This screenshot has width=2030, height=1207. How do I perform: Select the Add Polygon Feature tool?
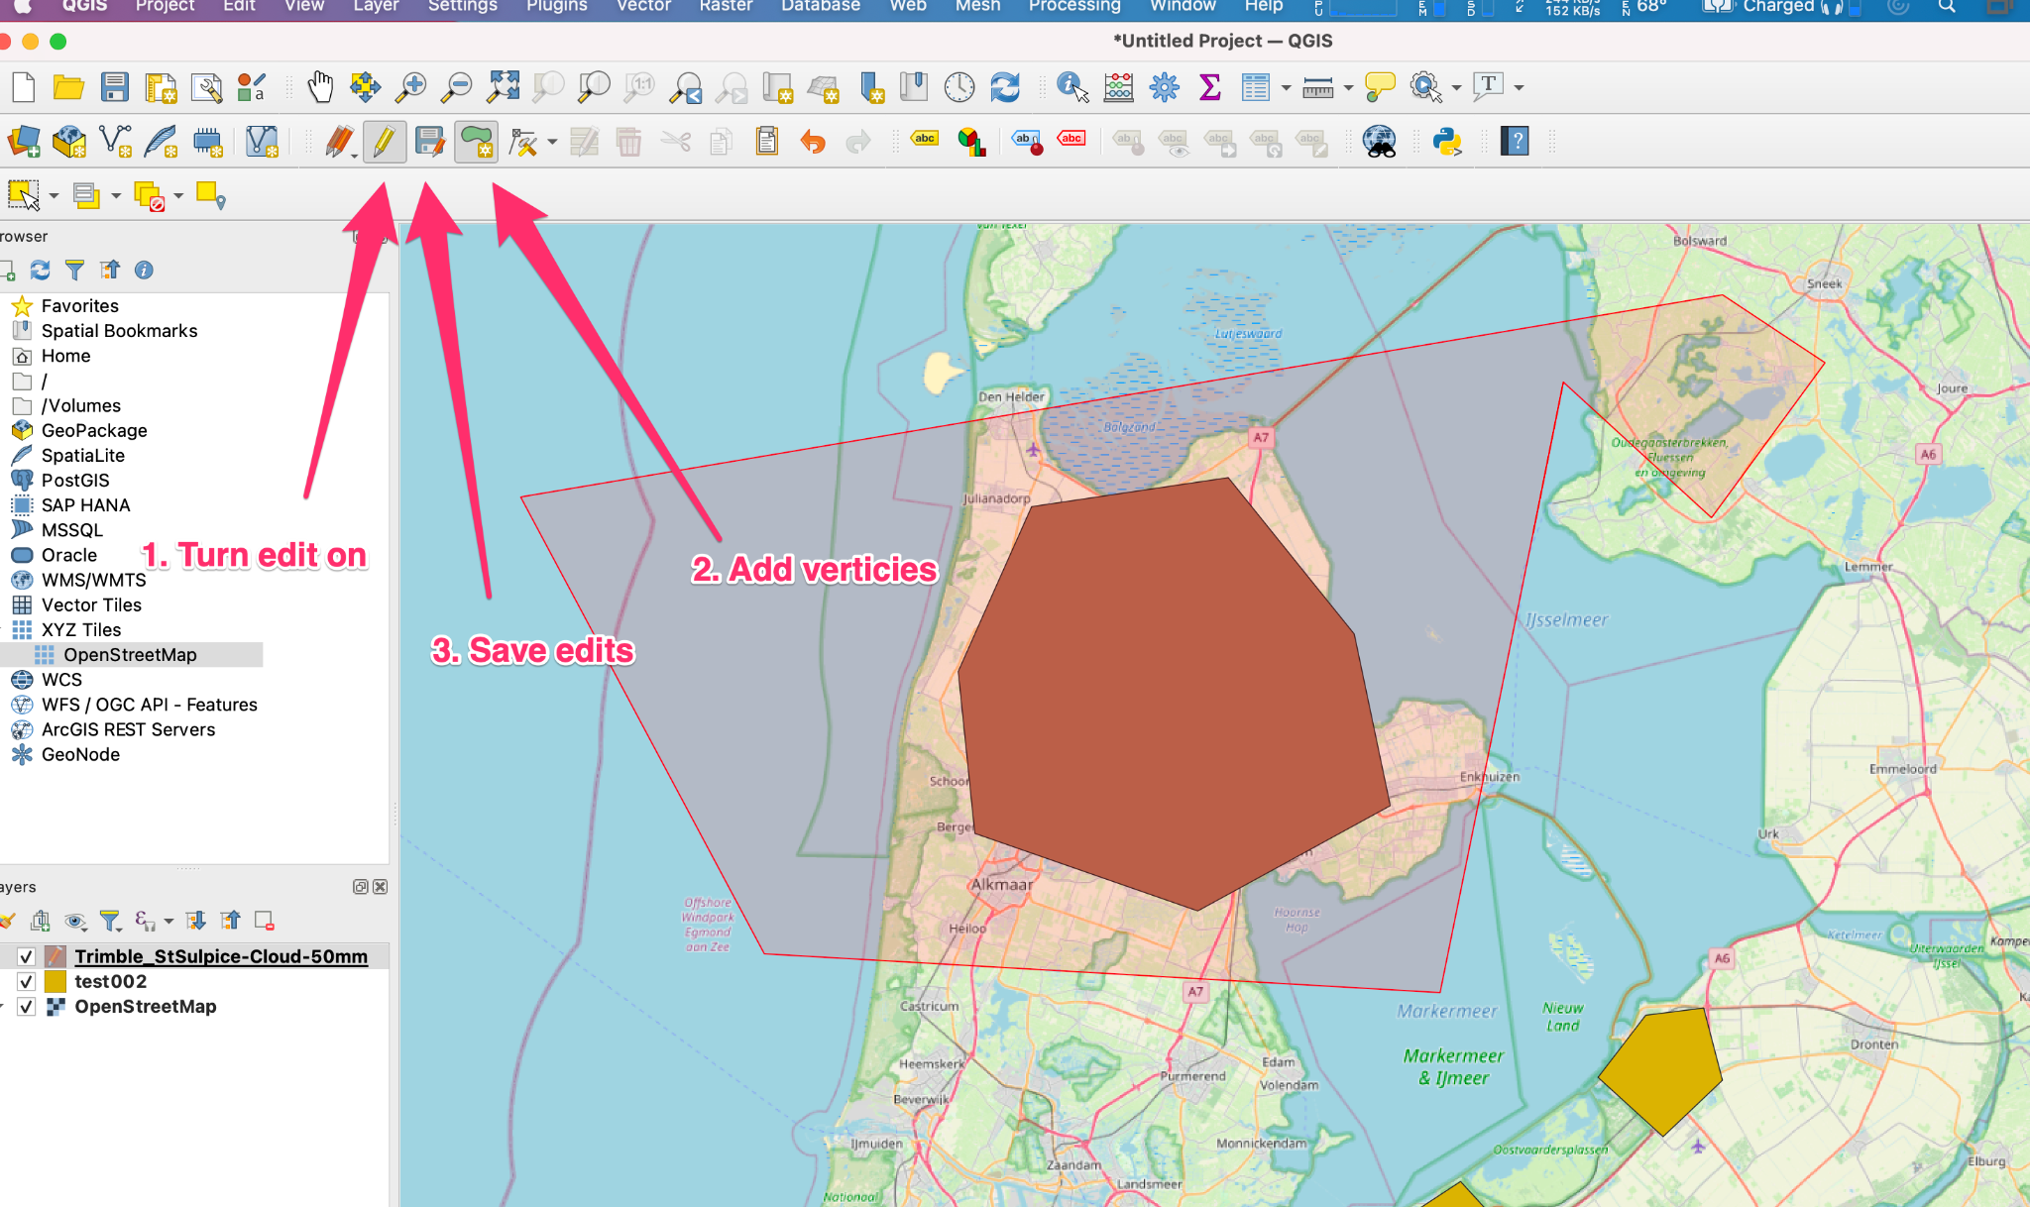pos(476,142)
